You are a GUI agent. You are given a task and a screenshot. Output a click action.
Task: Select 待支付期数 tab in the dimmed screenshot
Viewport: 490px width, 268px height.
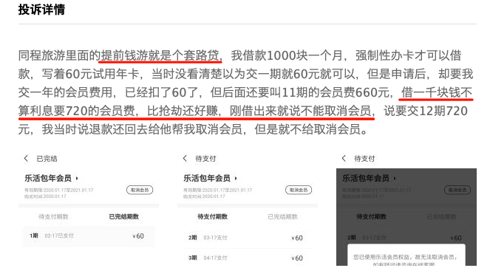point(371,216)
